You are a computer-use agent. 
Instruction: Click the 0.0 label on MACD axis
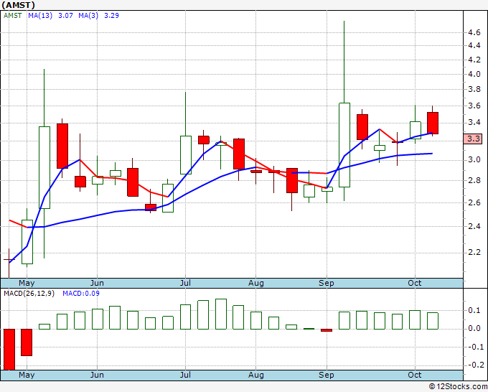[474, 329]
